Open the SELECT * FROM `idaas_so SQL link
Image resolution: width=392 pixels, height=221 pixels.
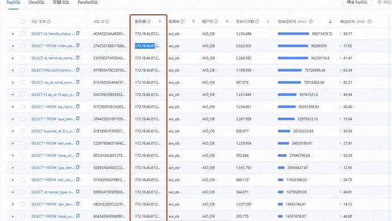click(x=53, y=216)
